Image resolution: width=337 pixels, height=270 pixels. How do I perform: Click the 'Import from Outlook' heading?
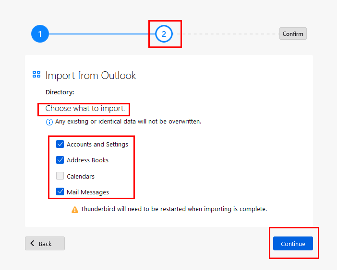[x=90, y=76]
